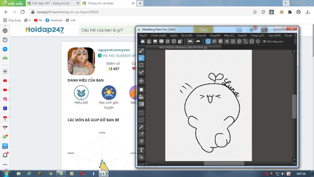
Task: Select the Dot pen tool
Action: (141, 72)
